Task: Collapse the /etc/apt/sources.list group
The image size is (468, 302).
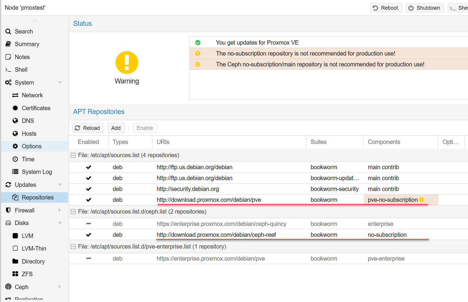Action: pyautogui.click(x=73, y=155)
